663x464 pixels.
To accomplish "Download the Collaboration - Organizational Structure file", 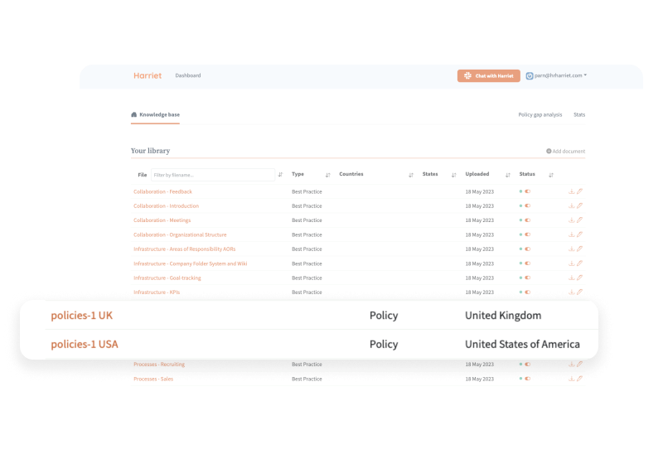I will (x=571, y=234).
